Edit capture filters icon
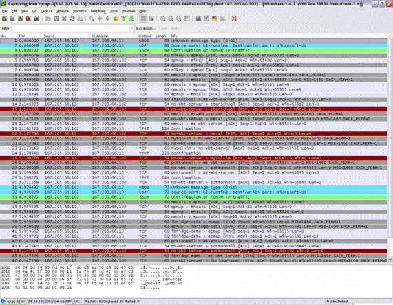Image resolution: width=393 pixels, height=305 pixels. tap(198, 19)
